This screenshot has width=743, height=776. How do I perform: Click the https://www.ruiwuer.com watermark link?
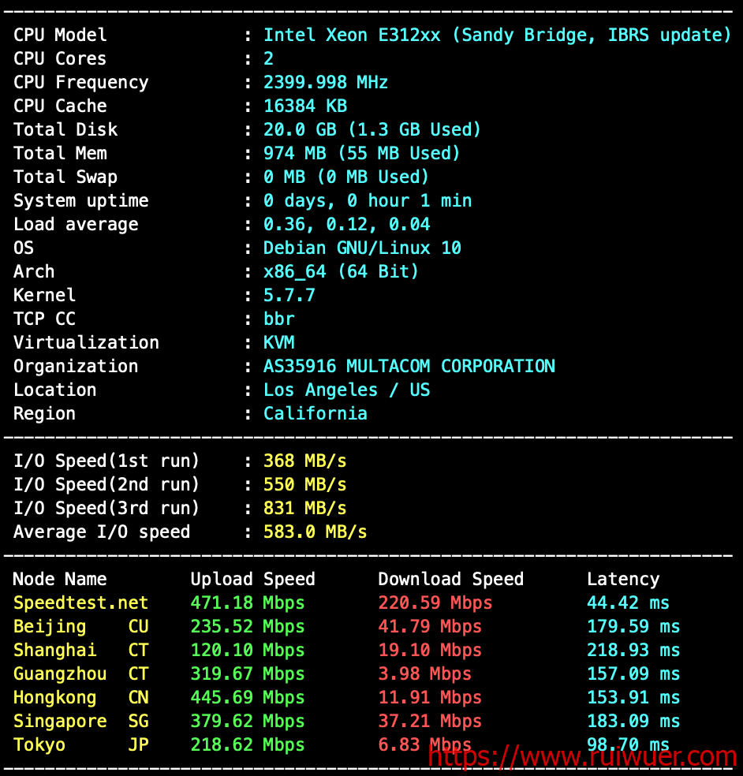click(582, 757)
